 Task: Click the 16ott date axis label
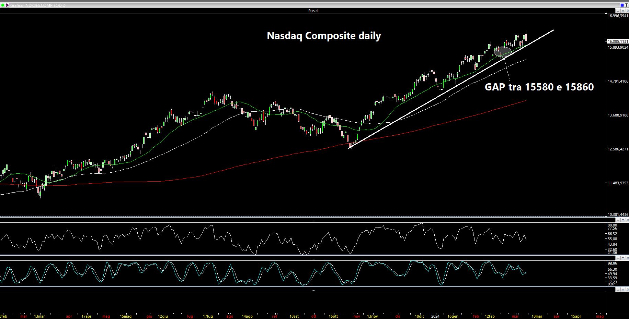333,316
